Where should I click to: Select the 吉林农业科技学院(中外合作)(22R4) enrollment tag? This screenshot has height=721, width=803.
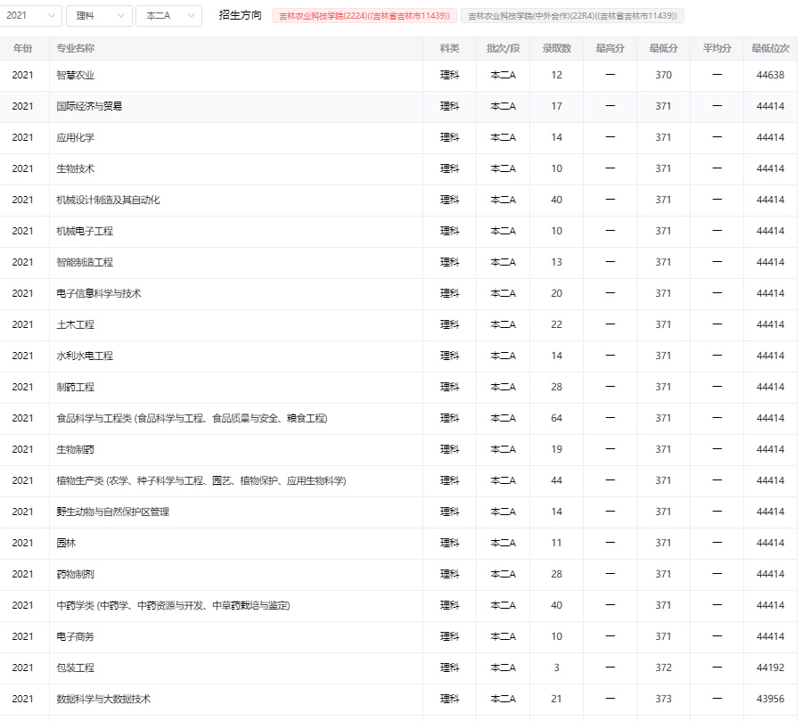pos(572,16)
